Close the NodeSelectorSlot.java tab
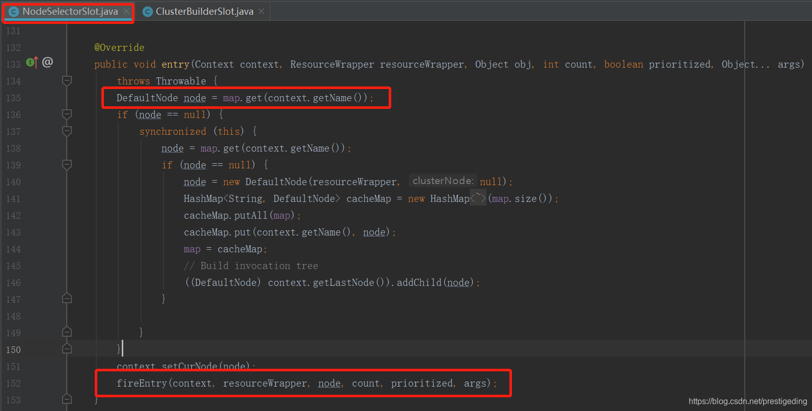 click(x=126, y=11)
